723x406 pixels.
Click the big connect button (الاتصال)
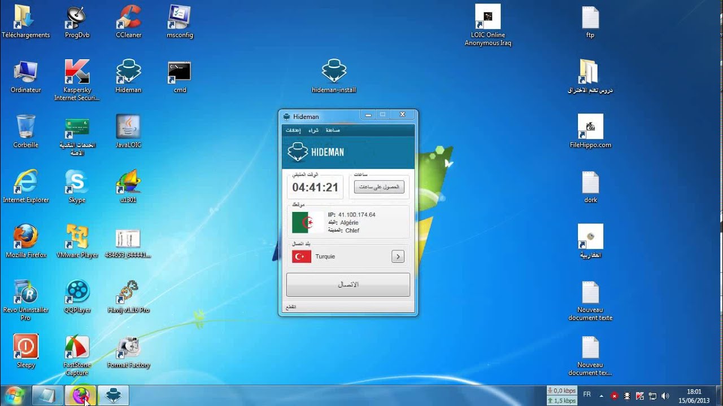tap(348, 285)
